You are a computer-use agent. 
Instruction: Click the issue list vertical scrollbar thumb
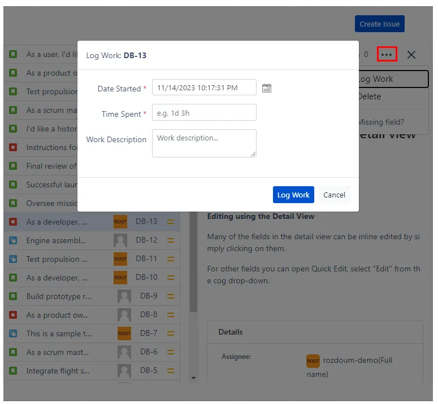click(193, 262)
